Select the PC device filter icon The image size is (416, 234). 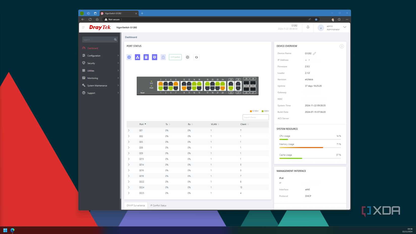coord(146,57)
